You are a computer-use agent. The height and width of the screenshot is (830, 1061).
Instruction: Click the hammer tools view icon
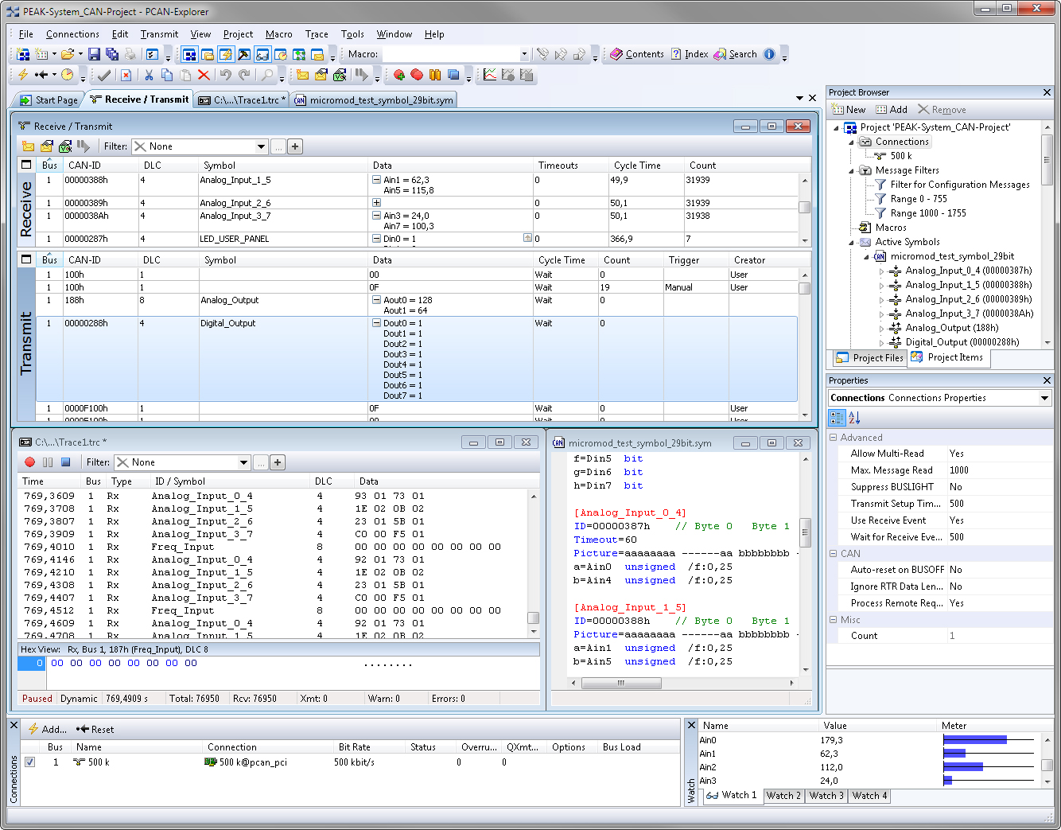coord(244,54)
